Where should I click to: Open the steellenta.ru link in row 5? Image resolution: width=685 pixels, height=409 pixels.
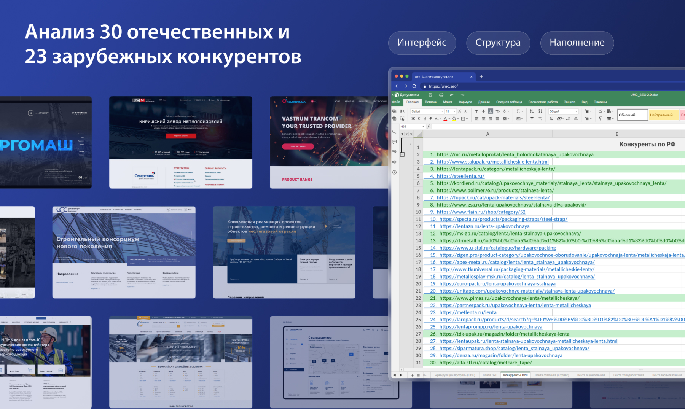(x=460, y=176)
